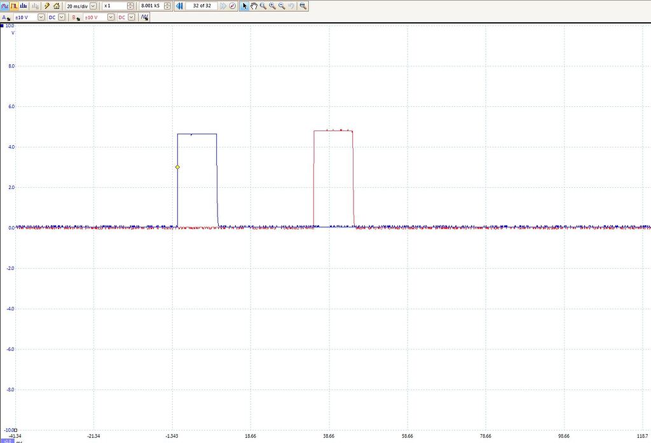Increase the x1 zoom factor stepper

click(129, 4)
